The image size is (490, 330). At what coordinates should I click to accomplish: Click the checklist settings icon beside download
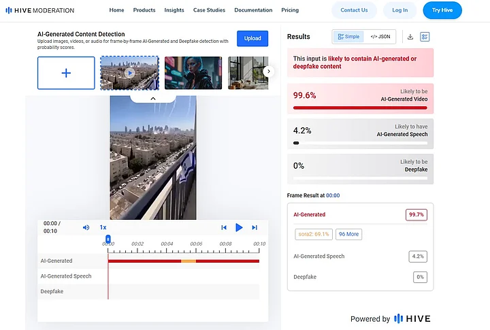425,37
